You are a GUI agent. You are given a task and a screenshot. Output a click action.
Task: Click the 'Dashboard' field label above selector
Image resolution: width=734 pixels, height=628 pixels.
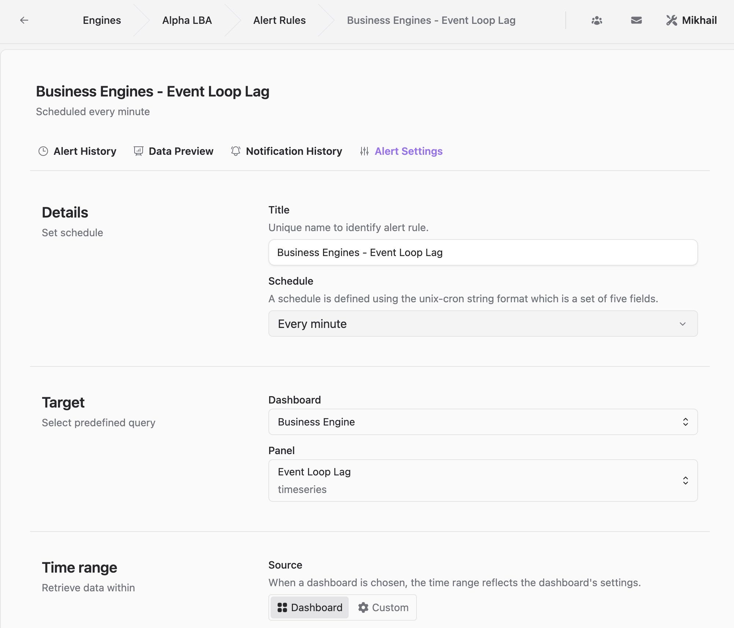click(295, 400)
